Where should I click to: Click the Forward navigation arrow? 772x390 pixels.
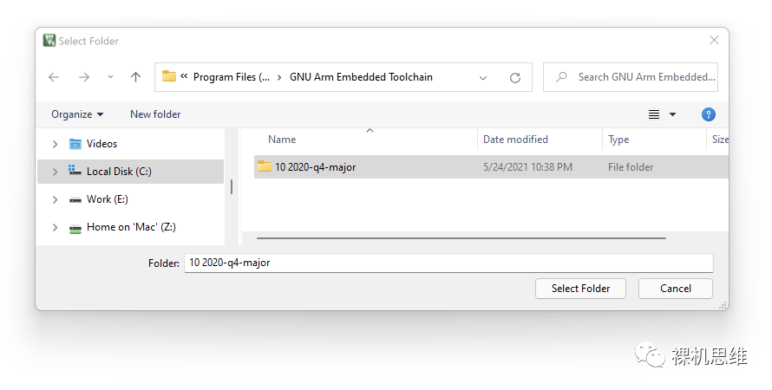84,77
